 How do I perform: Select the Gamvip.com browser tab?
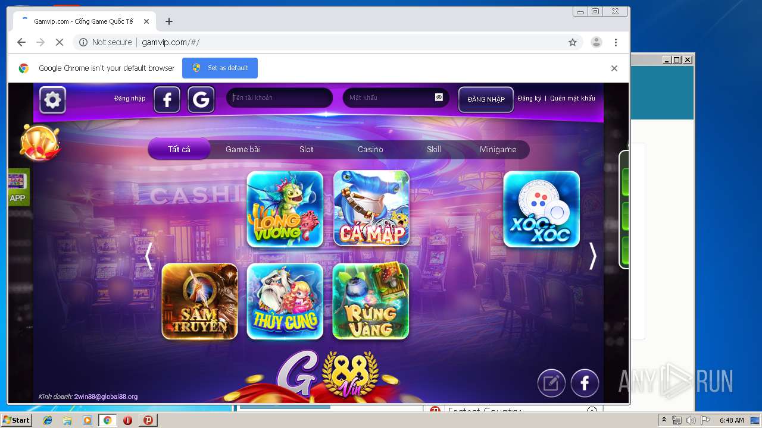coord(83,21)
